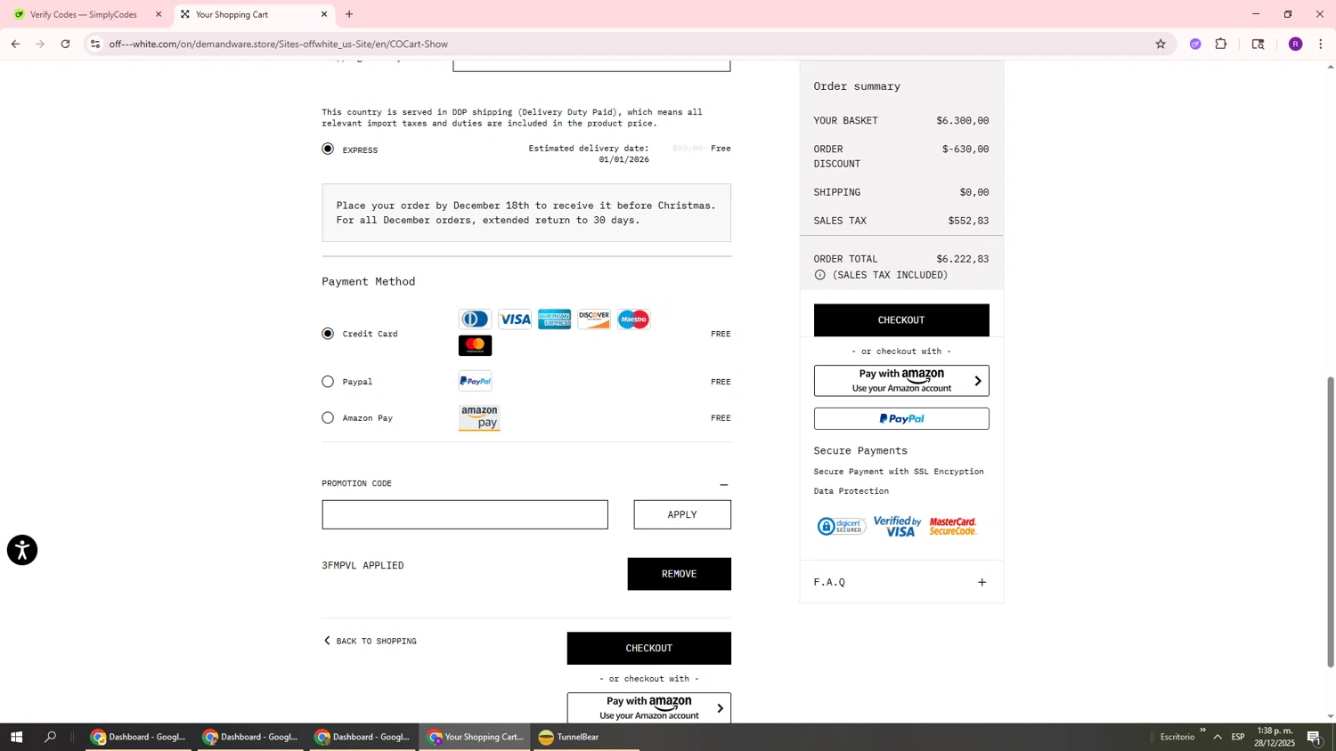Click the Visa card icon
Screen dimensions: 1336x751
point(515,319)
